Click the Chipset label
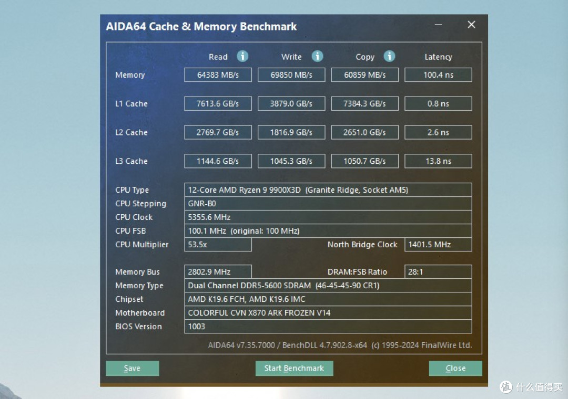 [129, 300]
